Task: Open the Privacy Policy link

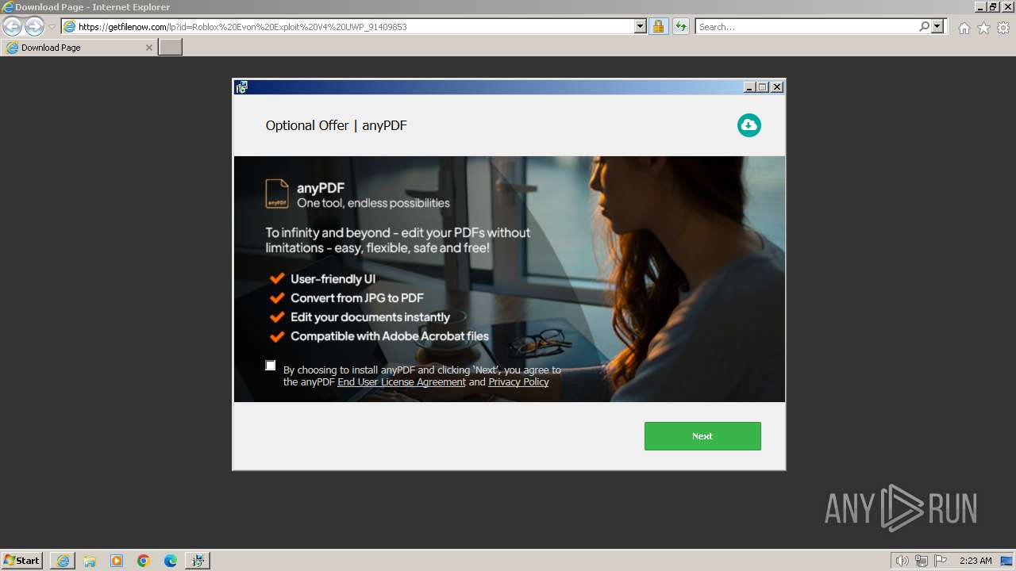Action: (x=518, y=382)
